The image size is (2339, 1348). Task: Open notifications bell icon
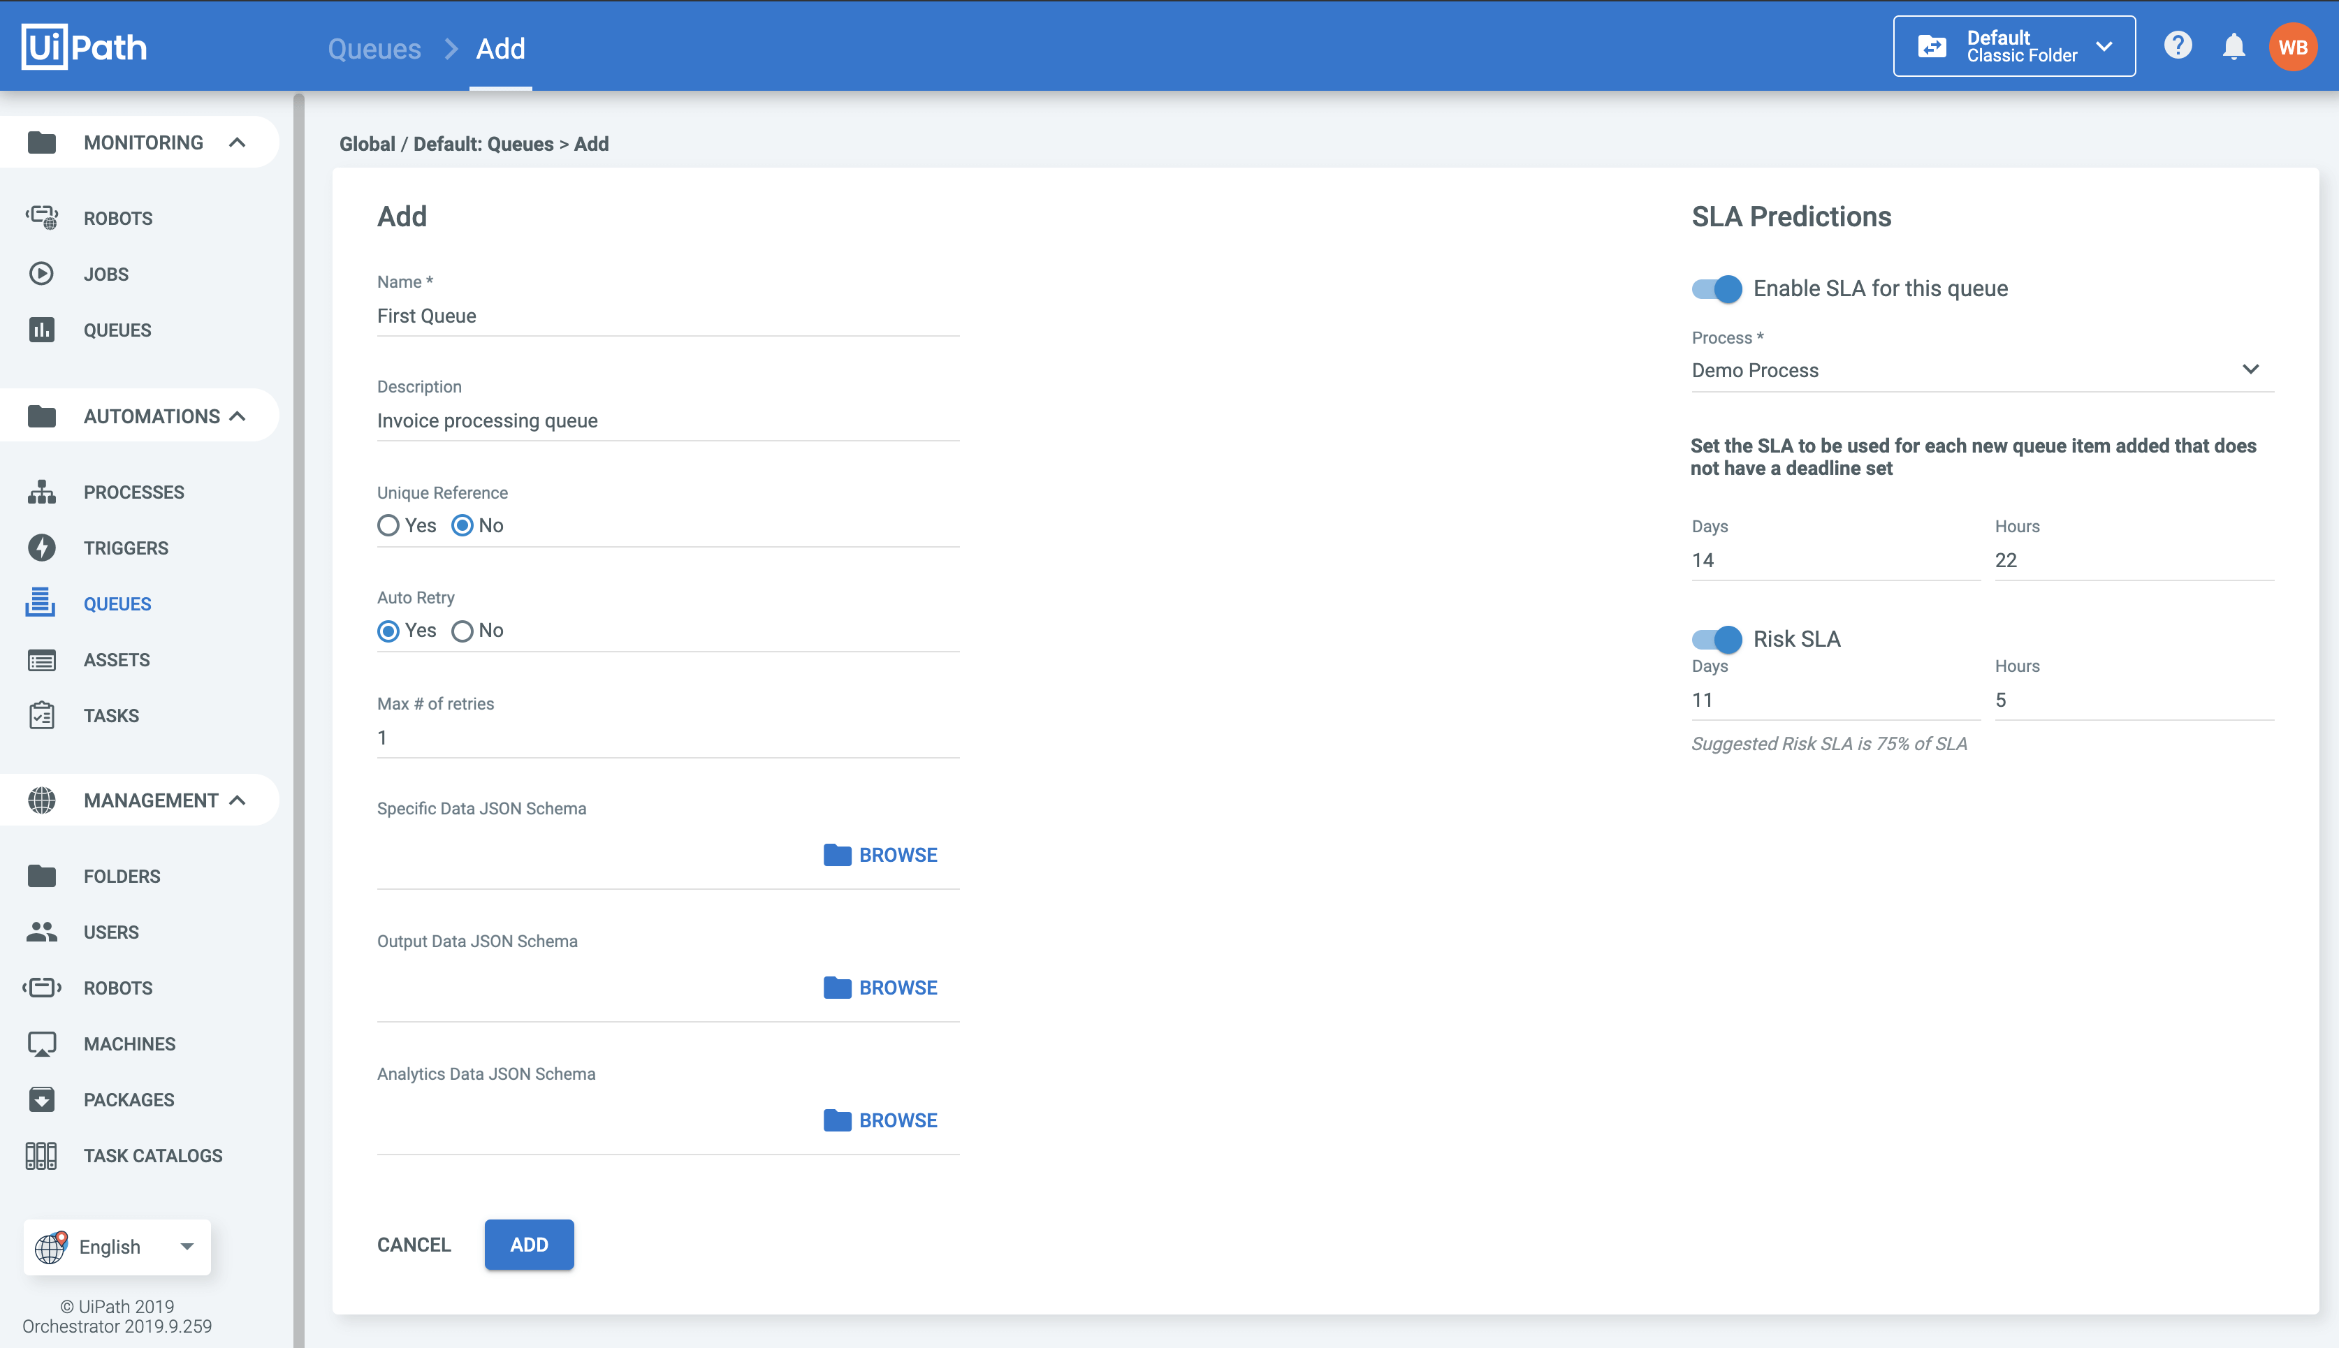pyautogui.click(x=2234, y=46)
